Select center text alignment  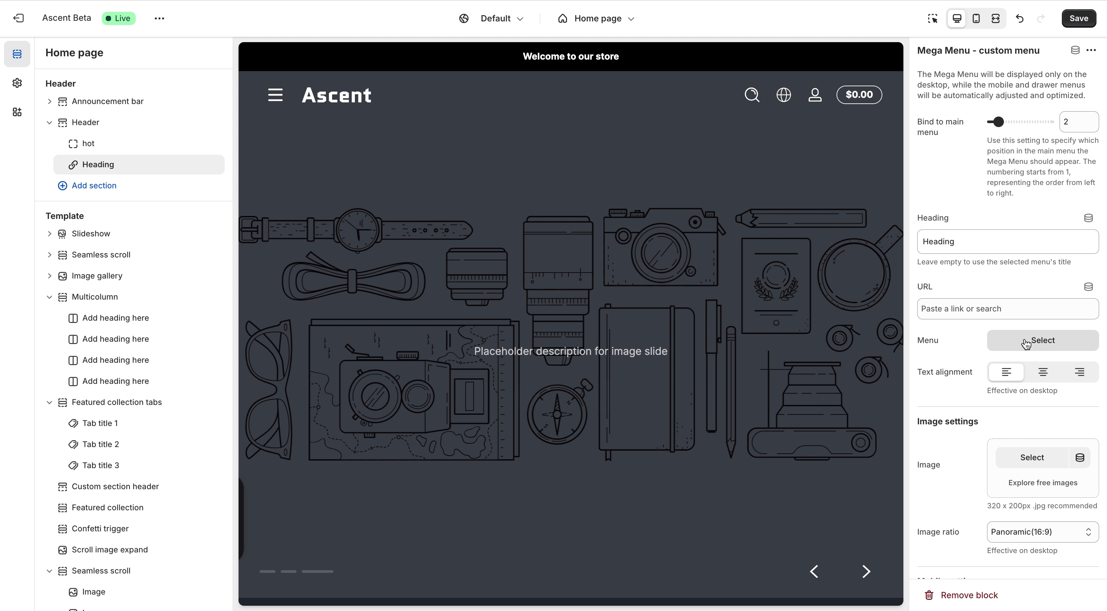1042,372
